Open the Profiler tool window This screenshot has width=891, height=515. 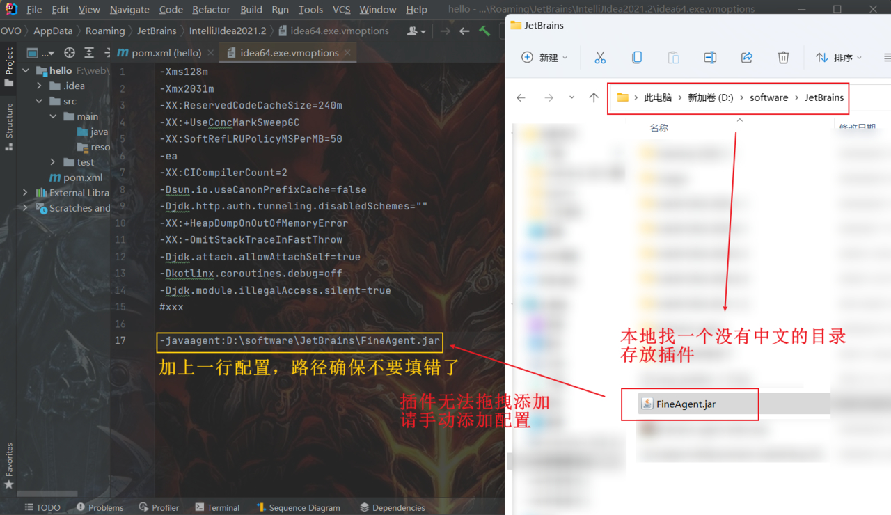pyautogui.click(x=159, y=507)
